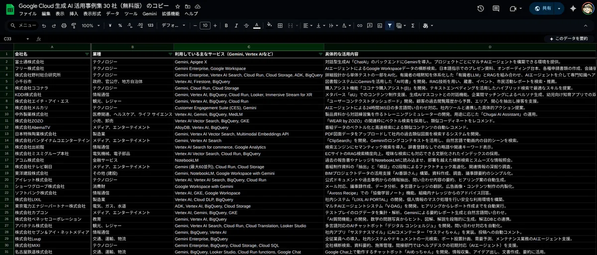Open the text color picker
The image size is (597, 255).
[x=257, y=25]
